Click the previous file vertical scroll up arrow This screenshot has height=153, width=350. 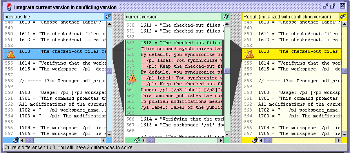click(109, 24)
